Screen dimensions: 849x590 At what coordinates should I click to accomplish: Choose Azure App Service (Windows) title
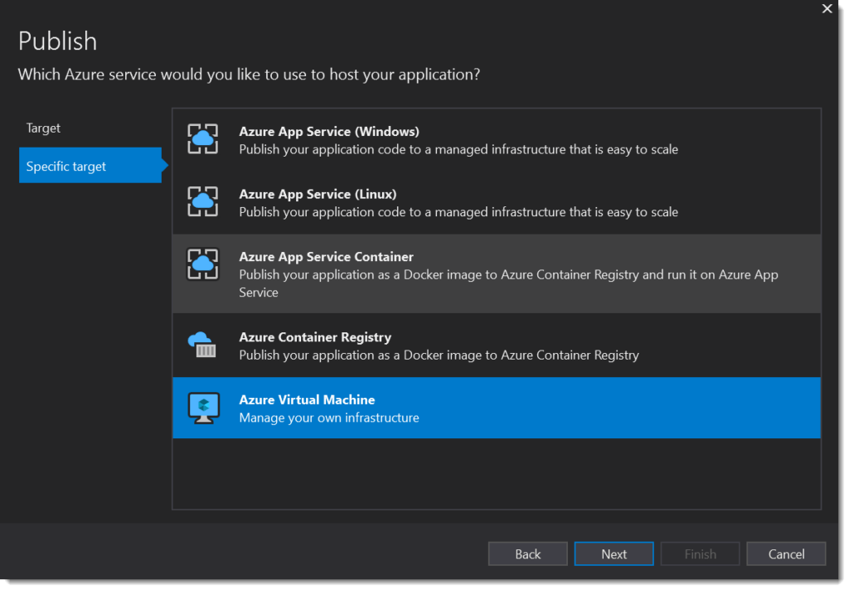(329, 132)
